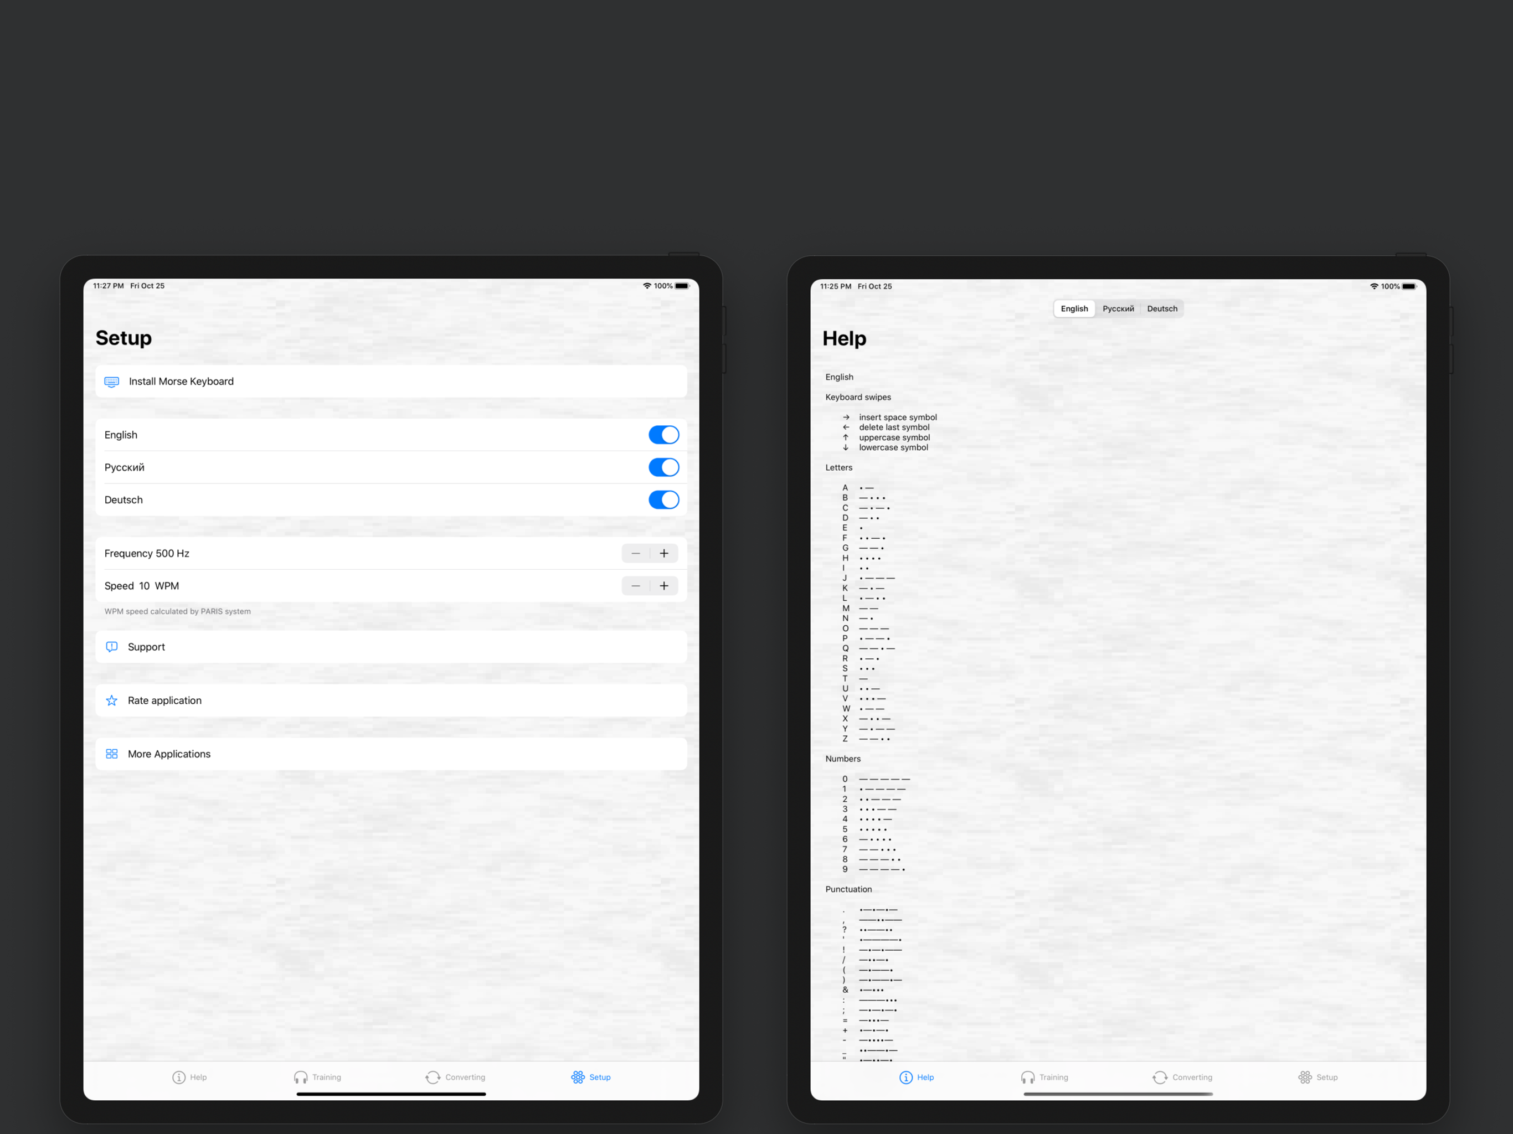The height and width of the screenshot is (1134, 1513).
Task: Disable the English language switch
Action: (663, 435)
